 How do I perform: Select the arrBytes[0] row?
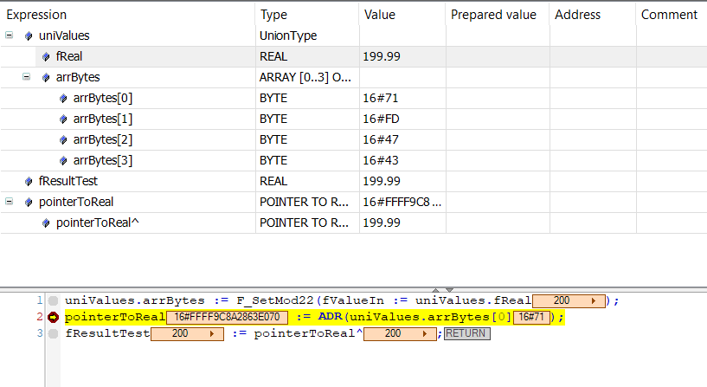(353, 98)
